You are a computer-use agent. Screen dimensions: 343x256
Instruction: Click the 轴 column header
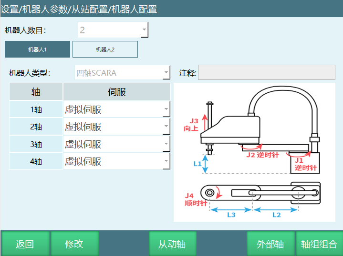(36, 92)
